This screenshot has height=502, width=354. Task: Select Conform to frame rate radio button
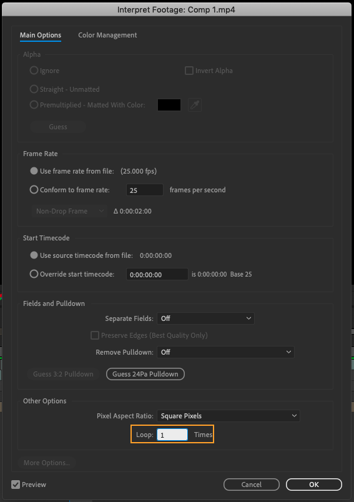pos(34,190)
